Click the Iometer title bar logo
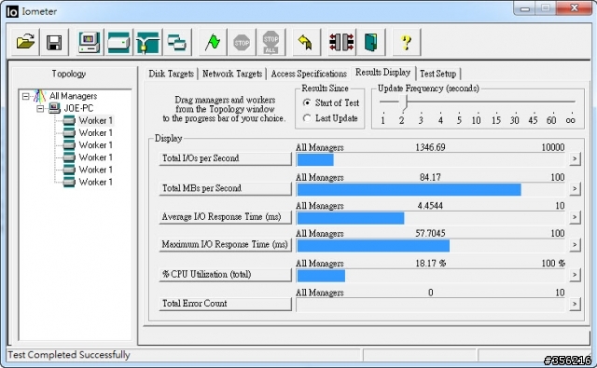The height and width of the screenshot is (368, 597). click(12, 11)
